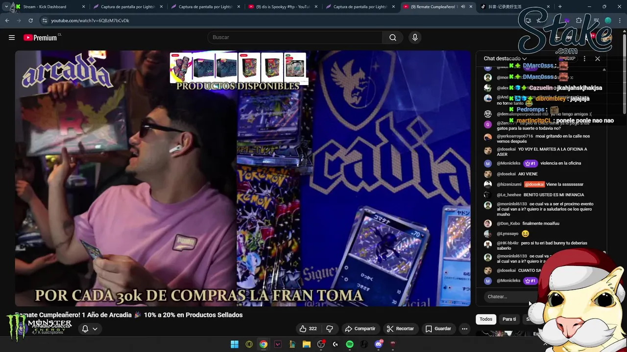Select the Para ti filter chip
Viewport: 627px width, 352px height.
[509, 319]
